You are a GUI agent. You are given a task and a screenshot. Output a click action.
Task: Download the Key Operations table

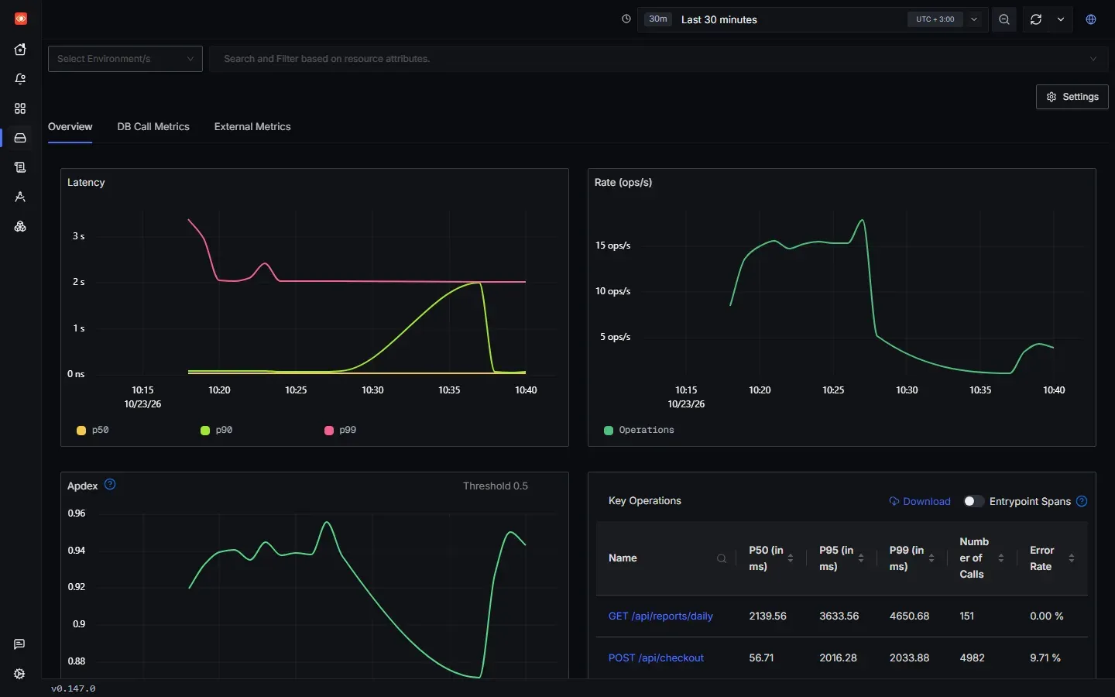click(x=920, y=501)
